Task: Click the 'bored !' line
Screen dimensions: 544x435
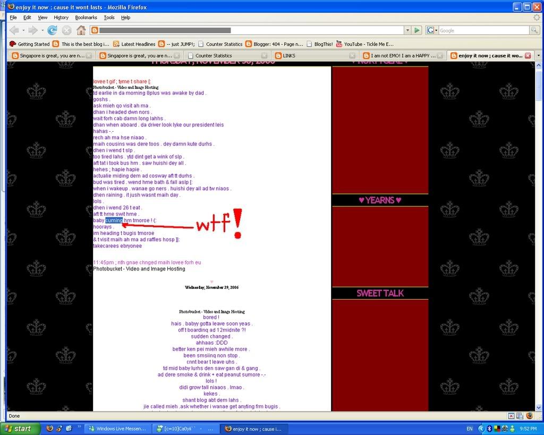Action: click(x=211, y=317)
